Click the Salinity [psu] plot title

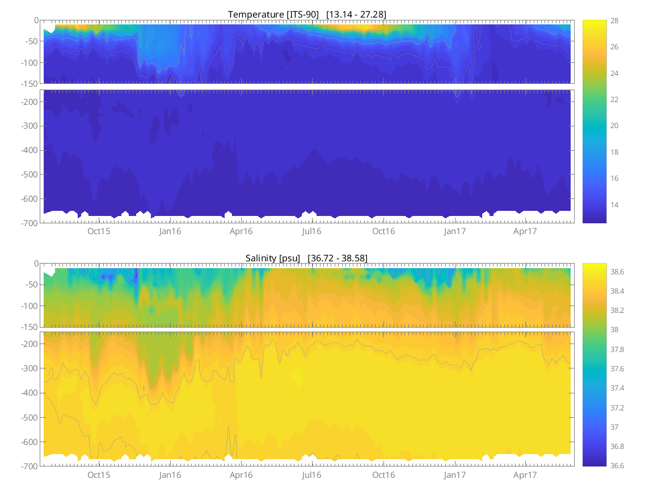(306, 258)
